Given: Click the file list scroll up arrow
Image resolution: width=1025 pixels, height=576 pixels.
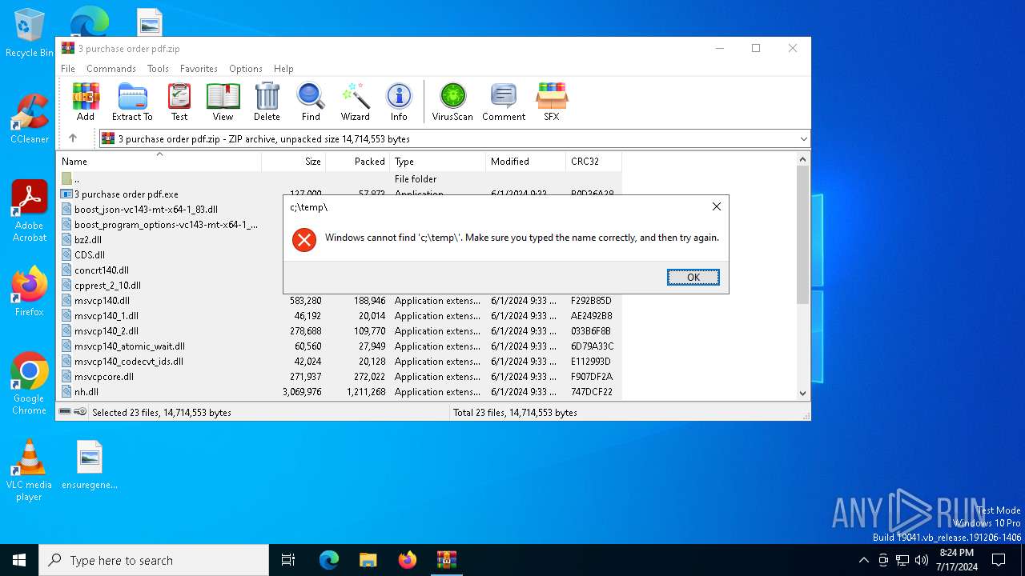Looking at the screenshot, I should pos(803,159).
